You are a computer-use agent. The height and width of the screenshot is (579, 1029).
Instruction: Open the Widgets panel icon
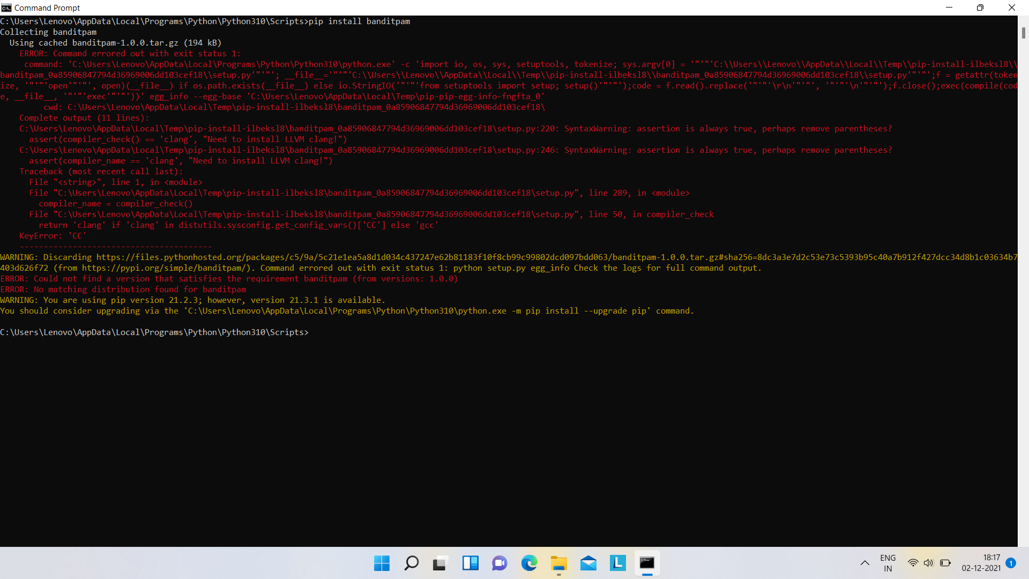click(x=470, y=563)
